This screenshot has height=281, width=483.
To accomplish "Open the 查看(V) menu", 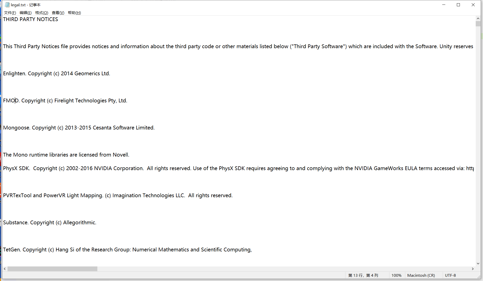I will point(58,13).
